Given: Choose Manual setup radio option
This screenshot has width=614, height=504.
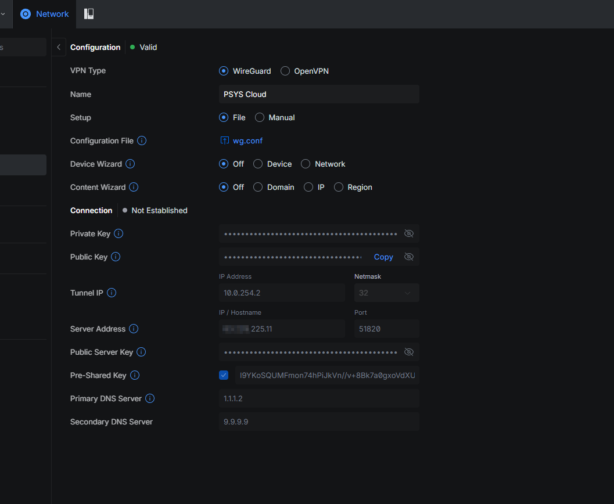Looking at the screenshot, I should [260, 117].
